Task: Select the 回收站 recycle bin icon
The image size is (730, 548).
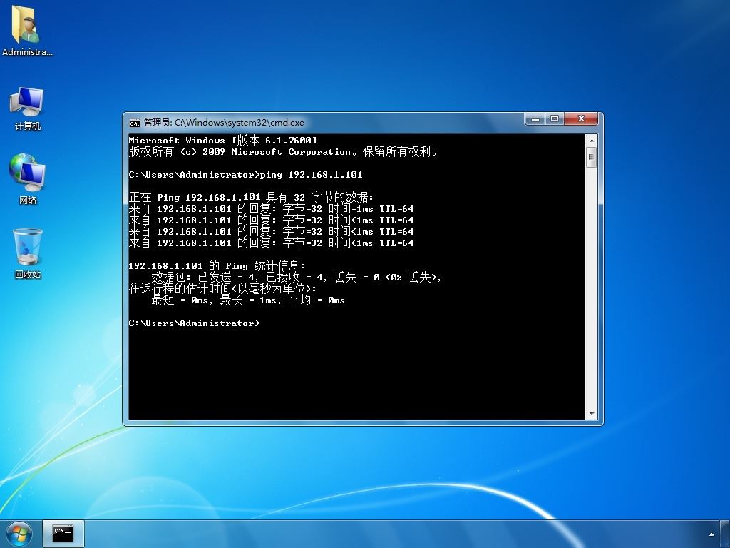Action: click(28, 253)
